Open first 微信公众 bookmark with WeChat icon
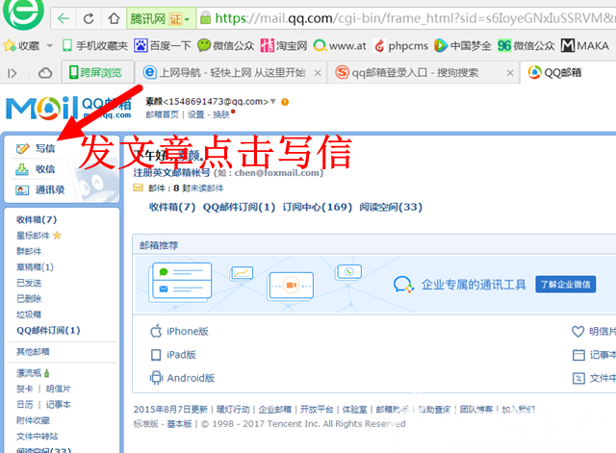Screen dimensions: 616x453 coord(226,46)
